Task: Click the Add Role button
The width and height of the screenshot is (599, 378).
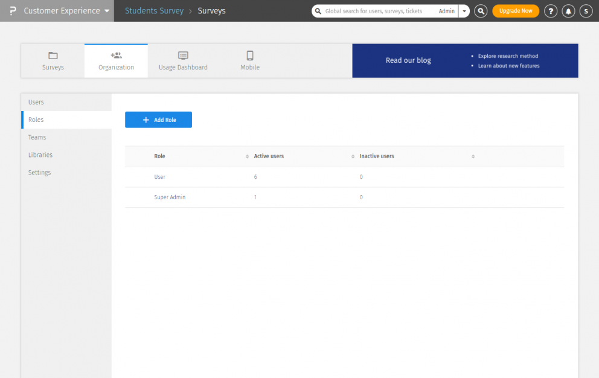Action: pos(158,120)
